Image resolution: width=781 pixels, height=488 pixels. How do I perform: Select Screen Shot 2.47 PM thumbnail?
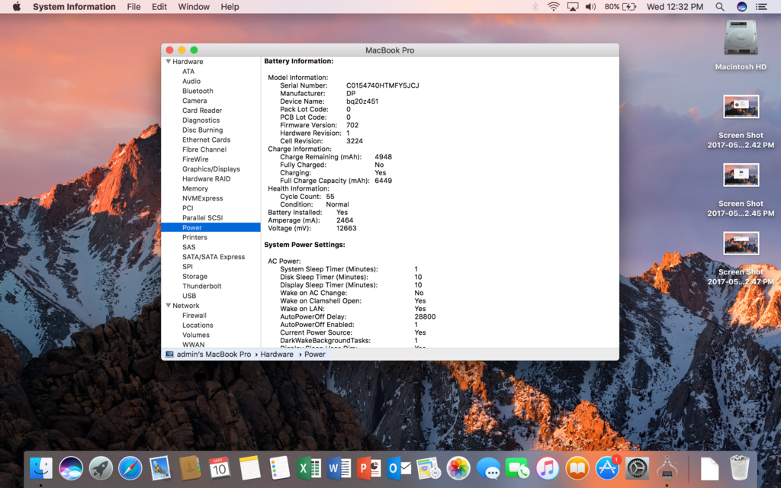[x=741, y=243]
